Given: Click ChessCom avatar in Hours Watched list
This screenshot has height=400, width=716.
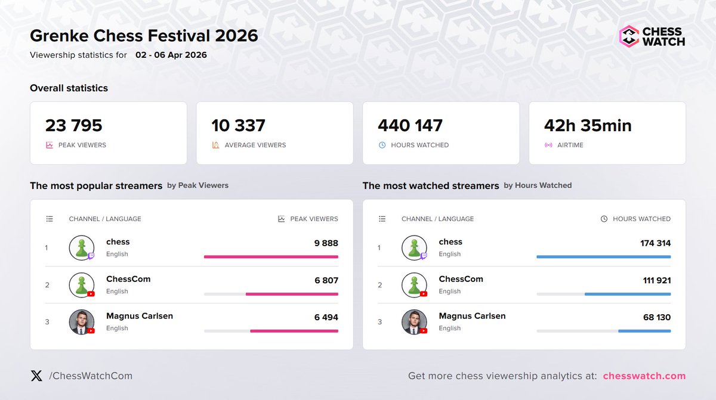Looking at the screenshot, I should 414,285.
